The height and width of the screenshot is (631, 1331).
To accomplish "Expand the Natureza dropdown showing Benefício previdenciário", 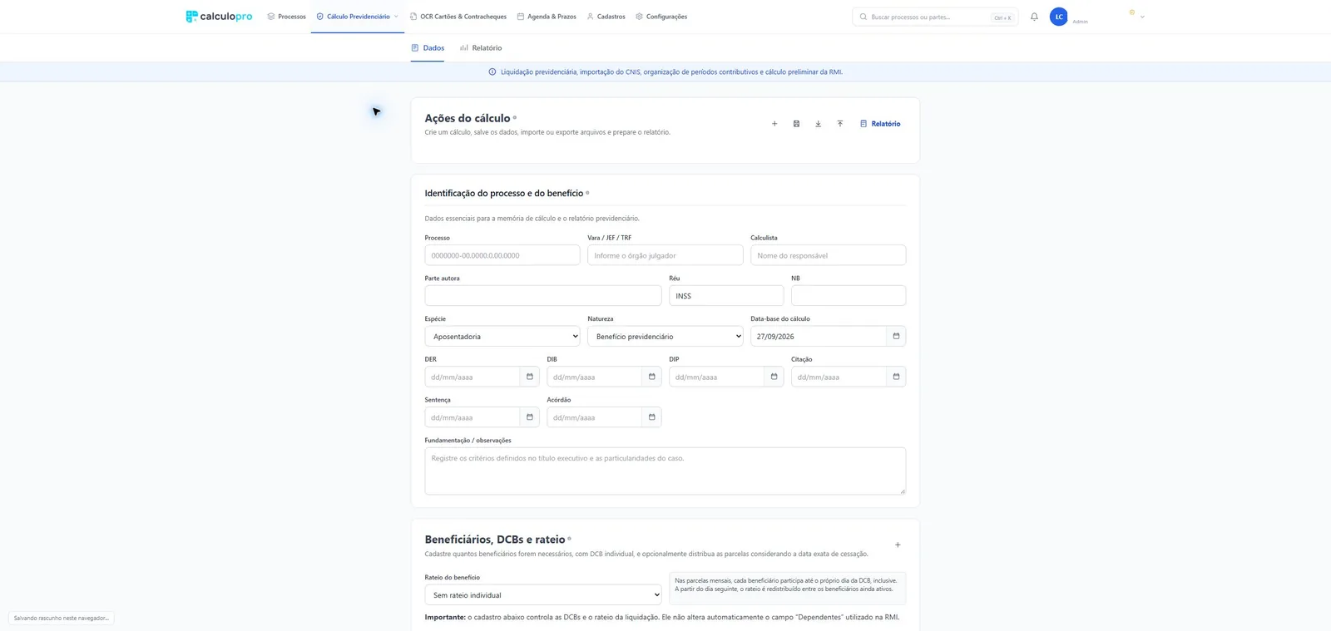I will tap(665, 337).
